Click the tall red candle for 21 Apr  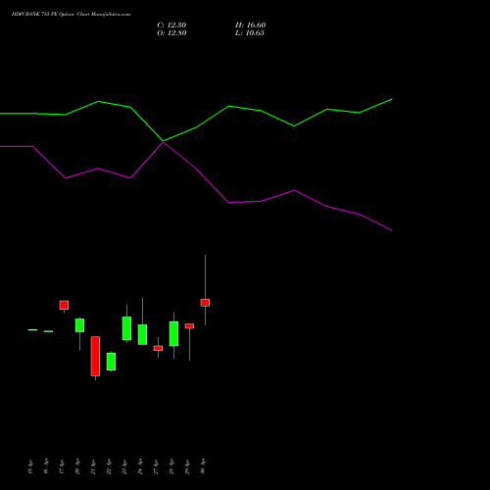click(x=95, y=356)
